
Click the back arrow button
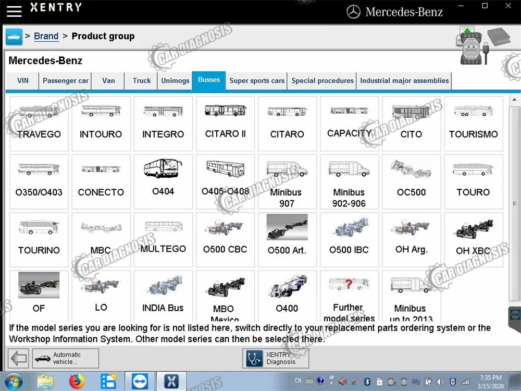pos(18,358)
